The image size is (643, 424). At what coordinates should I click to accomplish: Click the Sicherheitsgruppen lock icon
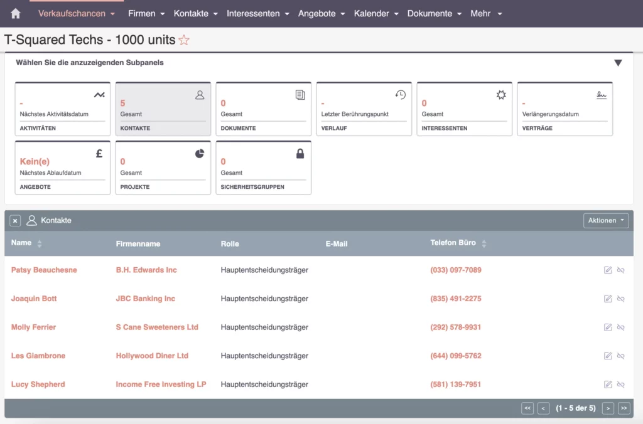[300, 154]
